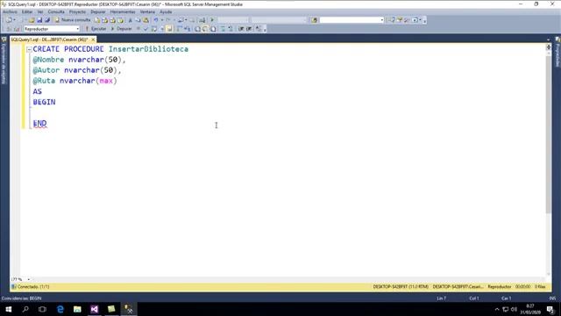Click the Conectado (1/1) status entry
The width and height of the screenshot is (561, 316).
point(31,287)
